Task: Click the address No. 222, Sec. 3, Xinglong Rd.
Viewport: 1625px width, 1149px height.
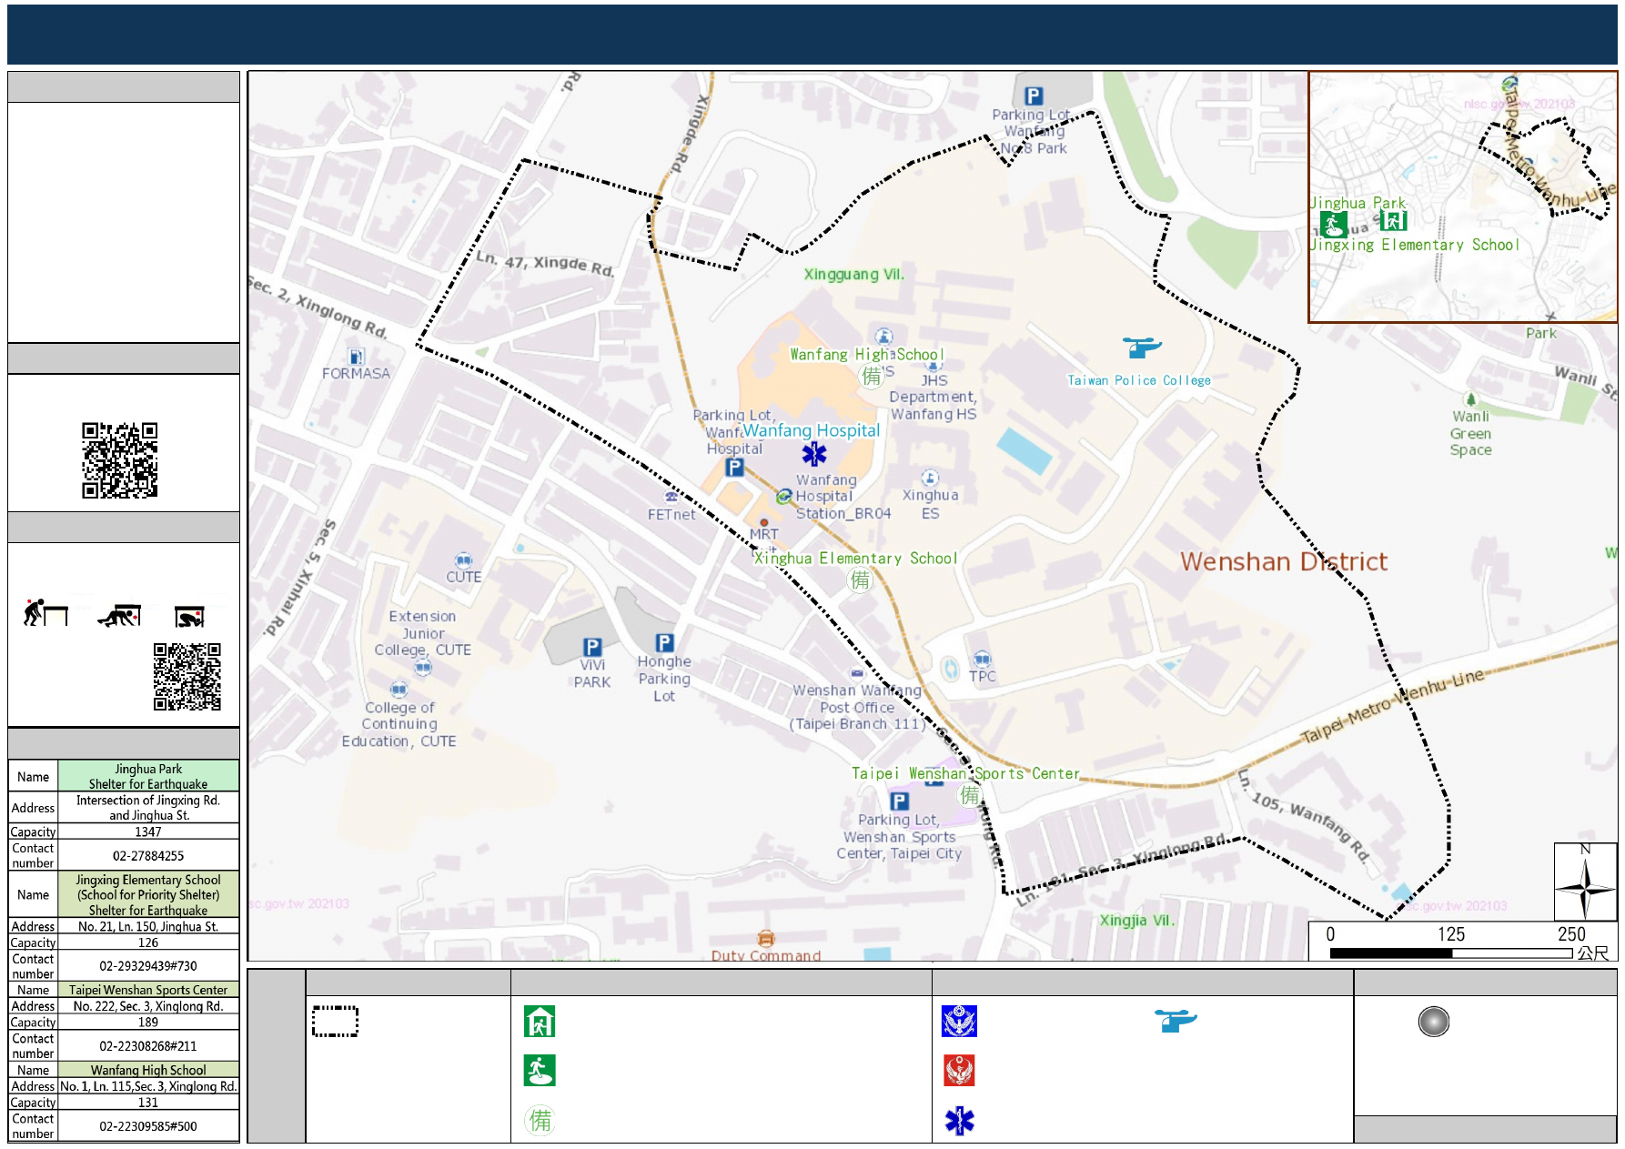Action: [148, 1006]
